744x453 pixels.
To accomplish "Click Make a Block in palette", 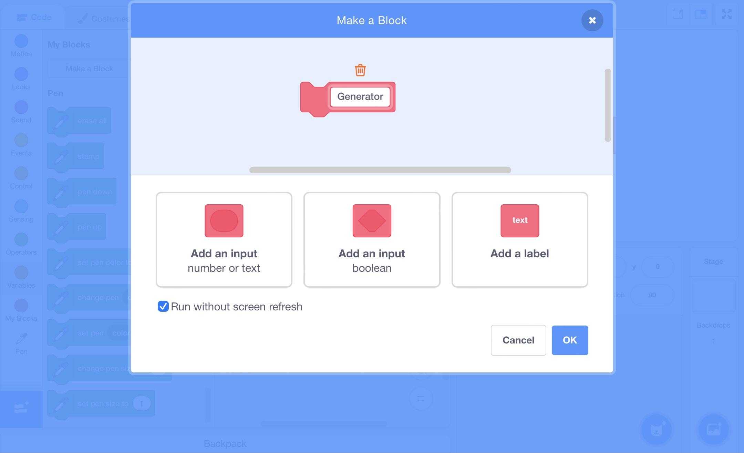I will [89, 69].
